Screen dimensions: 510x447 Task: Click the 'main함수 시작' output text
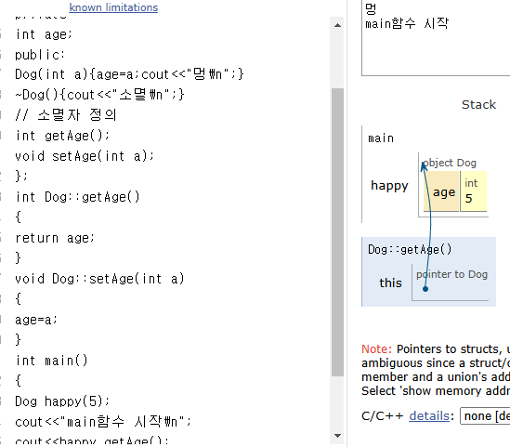pos(407,23)
